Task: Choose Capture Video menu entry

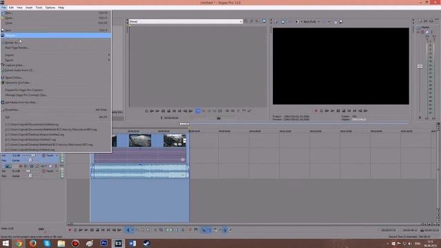Action: tap(56, 65)
